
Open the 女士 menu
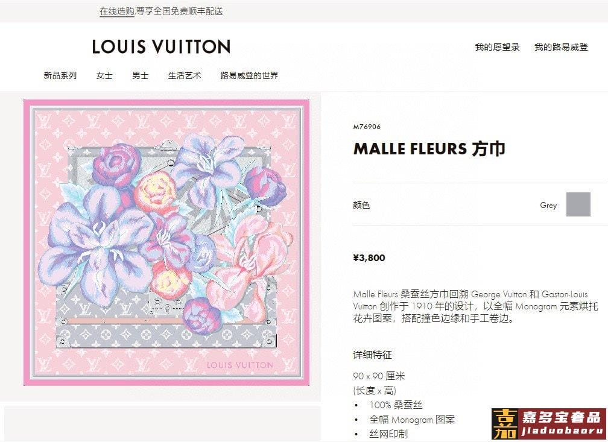coord(104,75)
